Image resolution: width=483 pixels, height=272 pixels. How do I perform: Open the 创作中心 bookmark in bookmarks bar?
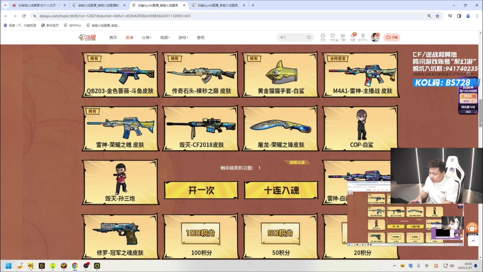(x=72, y=25)
